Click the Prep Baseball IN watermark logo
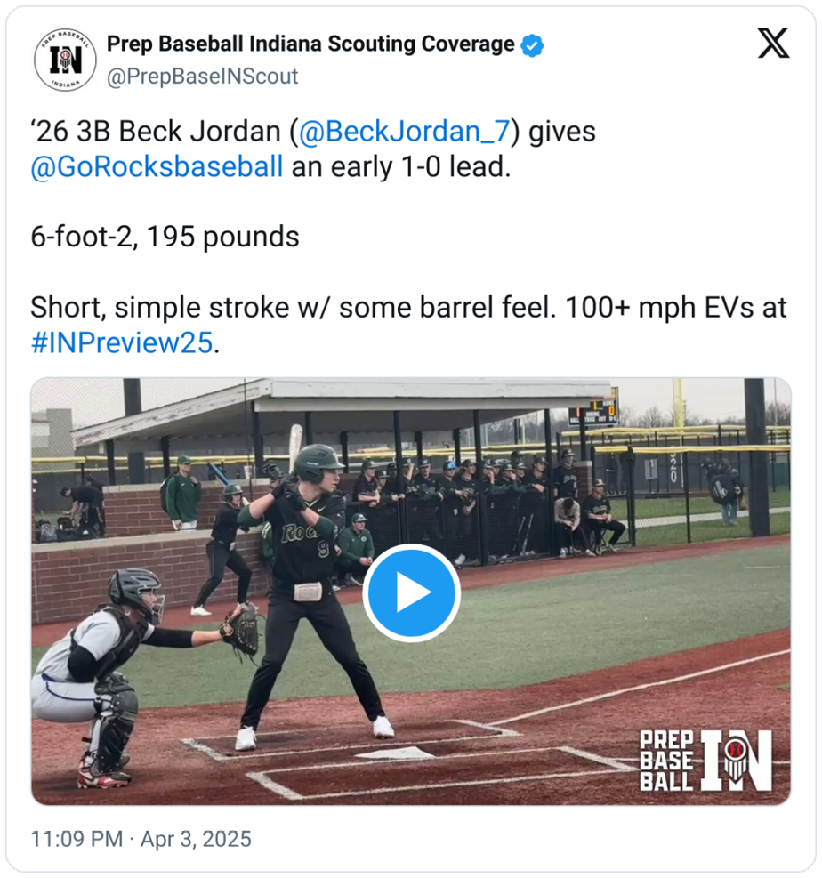 (x=705, y=761)
